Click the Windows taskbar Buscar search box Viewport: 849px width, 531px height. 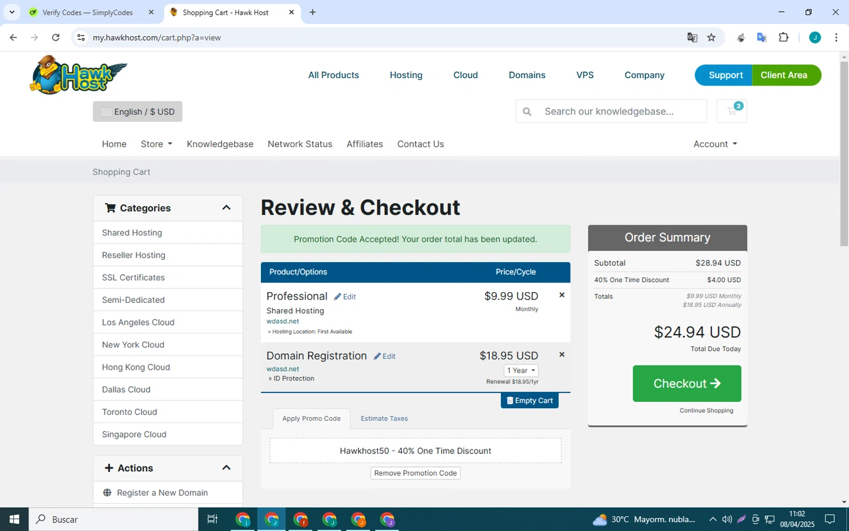point(113,519)
